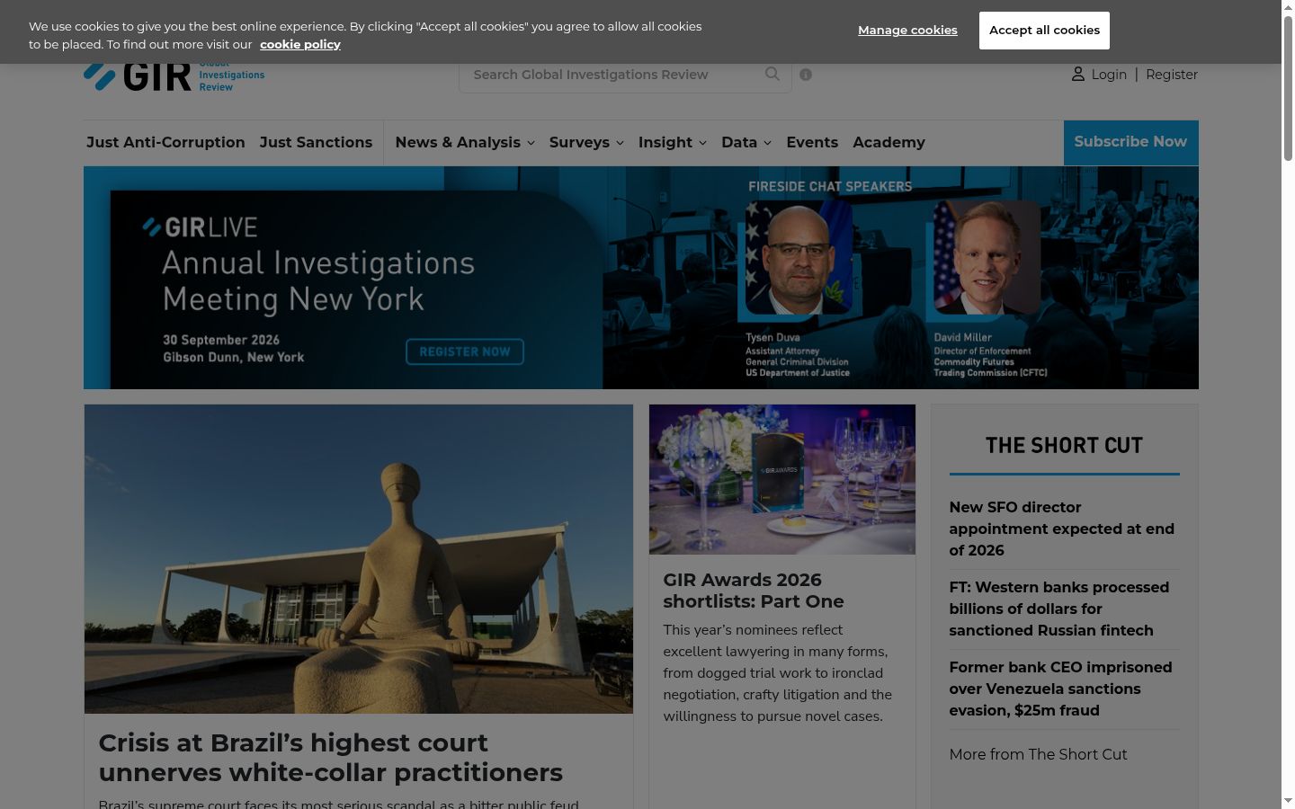Click Register Now on GIR Live banner
The height and width of the screenshot is (809, 1295).
tap(465, 351)
